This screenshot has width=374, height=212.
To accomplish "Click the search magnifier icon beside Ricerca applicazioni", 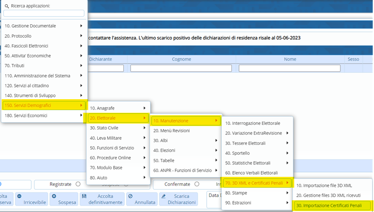I will (x=7, y=6).
